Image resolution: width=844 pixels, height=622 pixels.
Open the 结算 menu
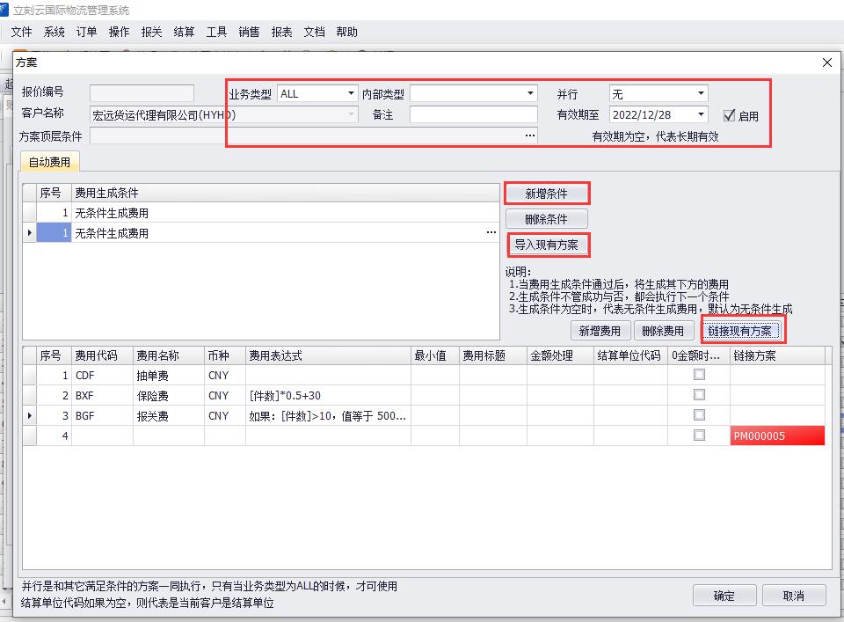[x=184, y=32]
